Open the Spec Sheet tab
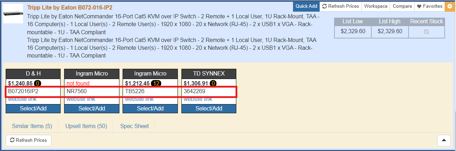The width and height of the screenshot is (456, 151). click(135, 126)
